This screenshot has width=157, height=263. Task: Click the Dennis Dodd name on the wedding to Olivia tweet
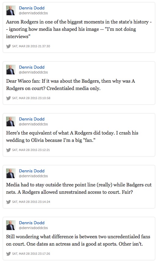(x=32, y=119)
